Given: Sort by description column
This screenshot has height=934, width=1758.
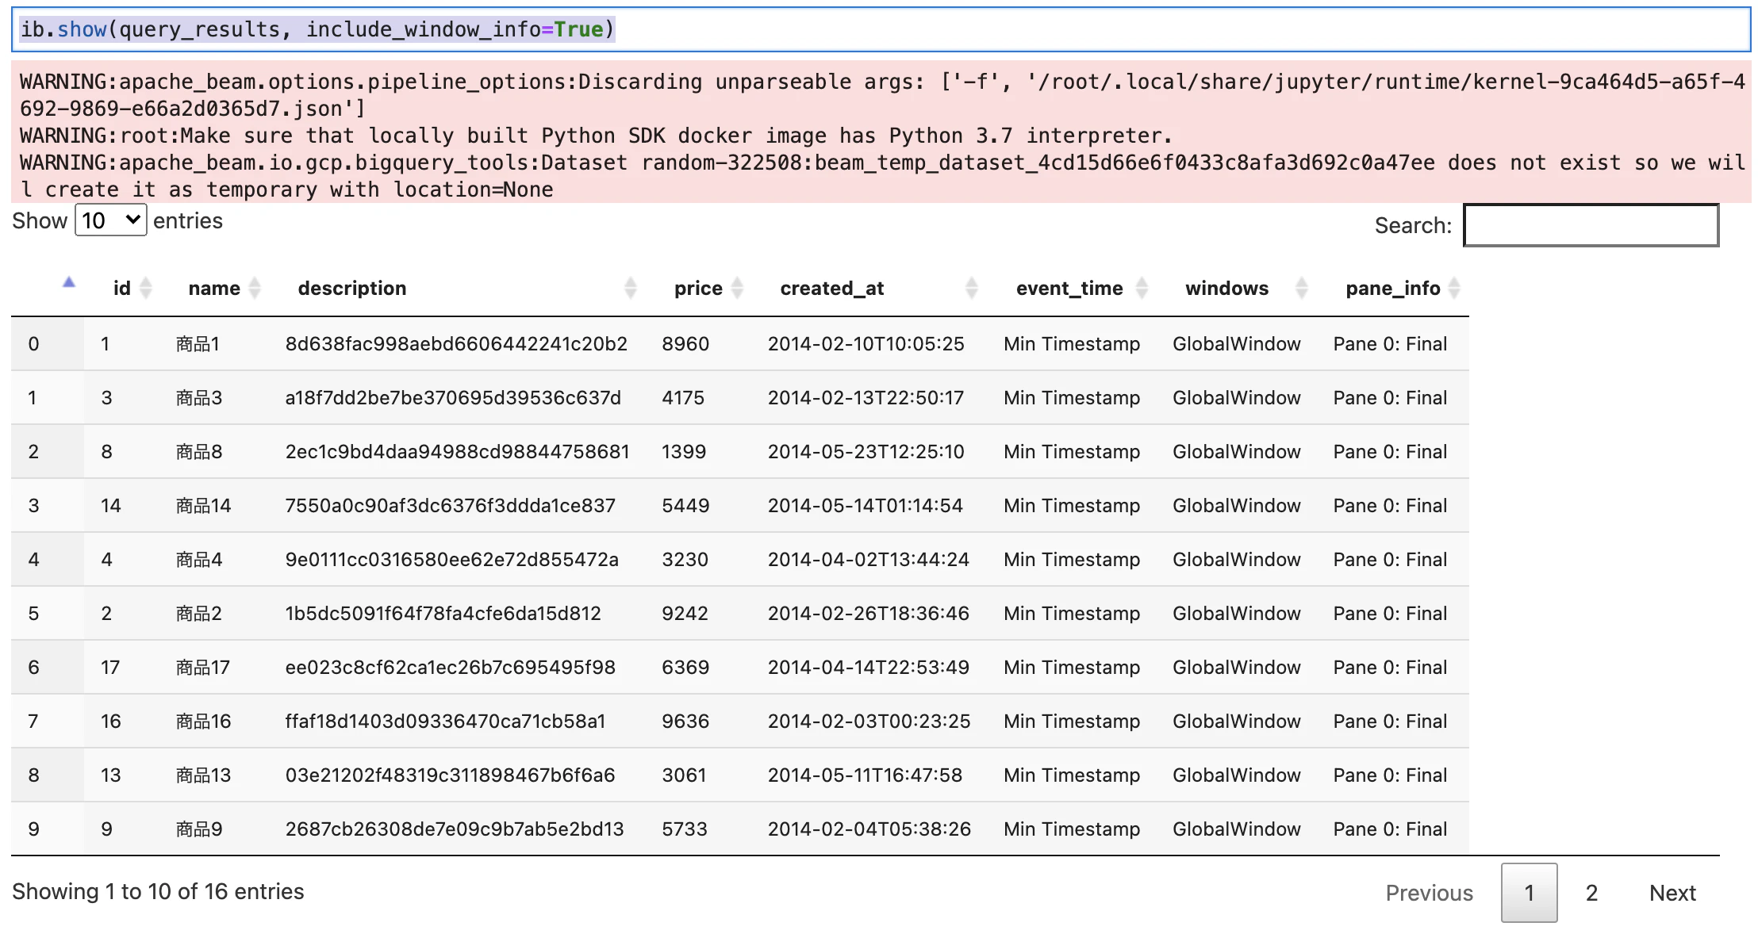Looking at the screenshot, I should 631,288.
